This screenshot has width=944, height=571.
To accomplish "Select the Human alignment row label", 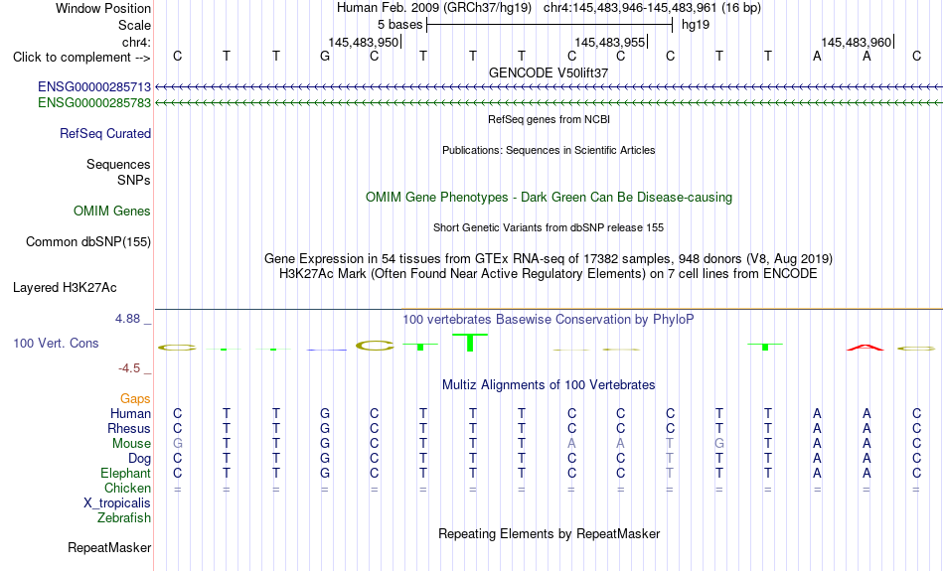I will [x=130, y=413].
